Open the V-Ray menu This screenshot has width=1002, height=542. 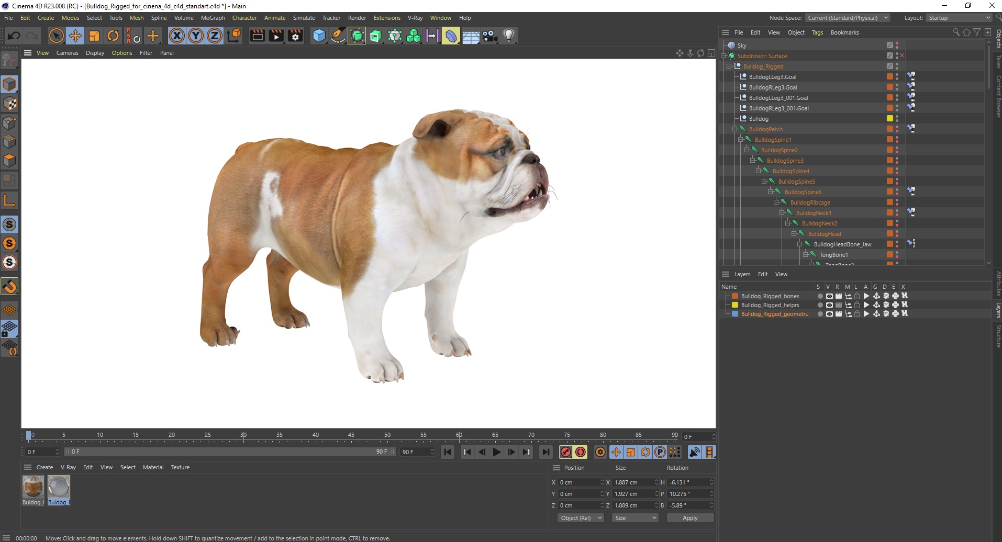pos(415,18)
